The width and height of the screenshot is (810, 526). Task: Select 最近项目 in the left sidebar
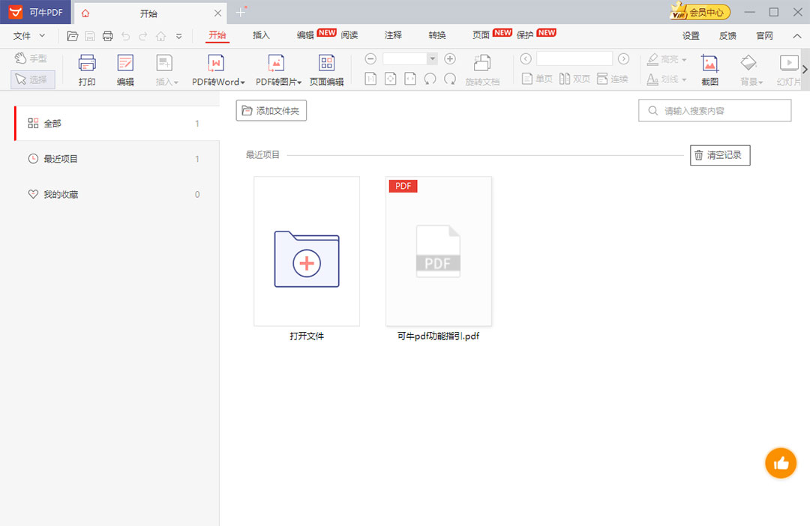(x=61, y=159)
